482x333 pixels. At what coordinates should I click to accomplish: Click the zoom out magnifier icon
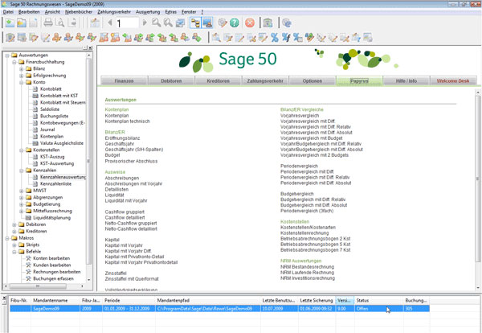[x=168, y=23]
